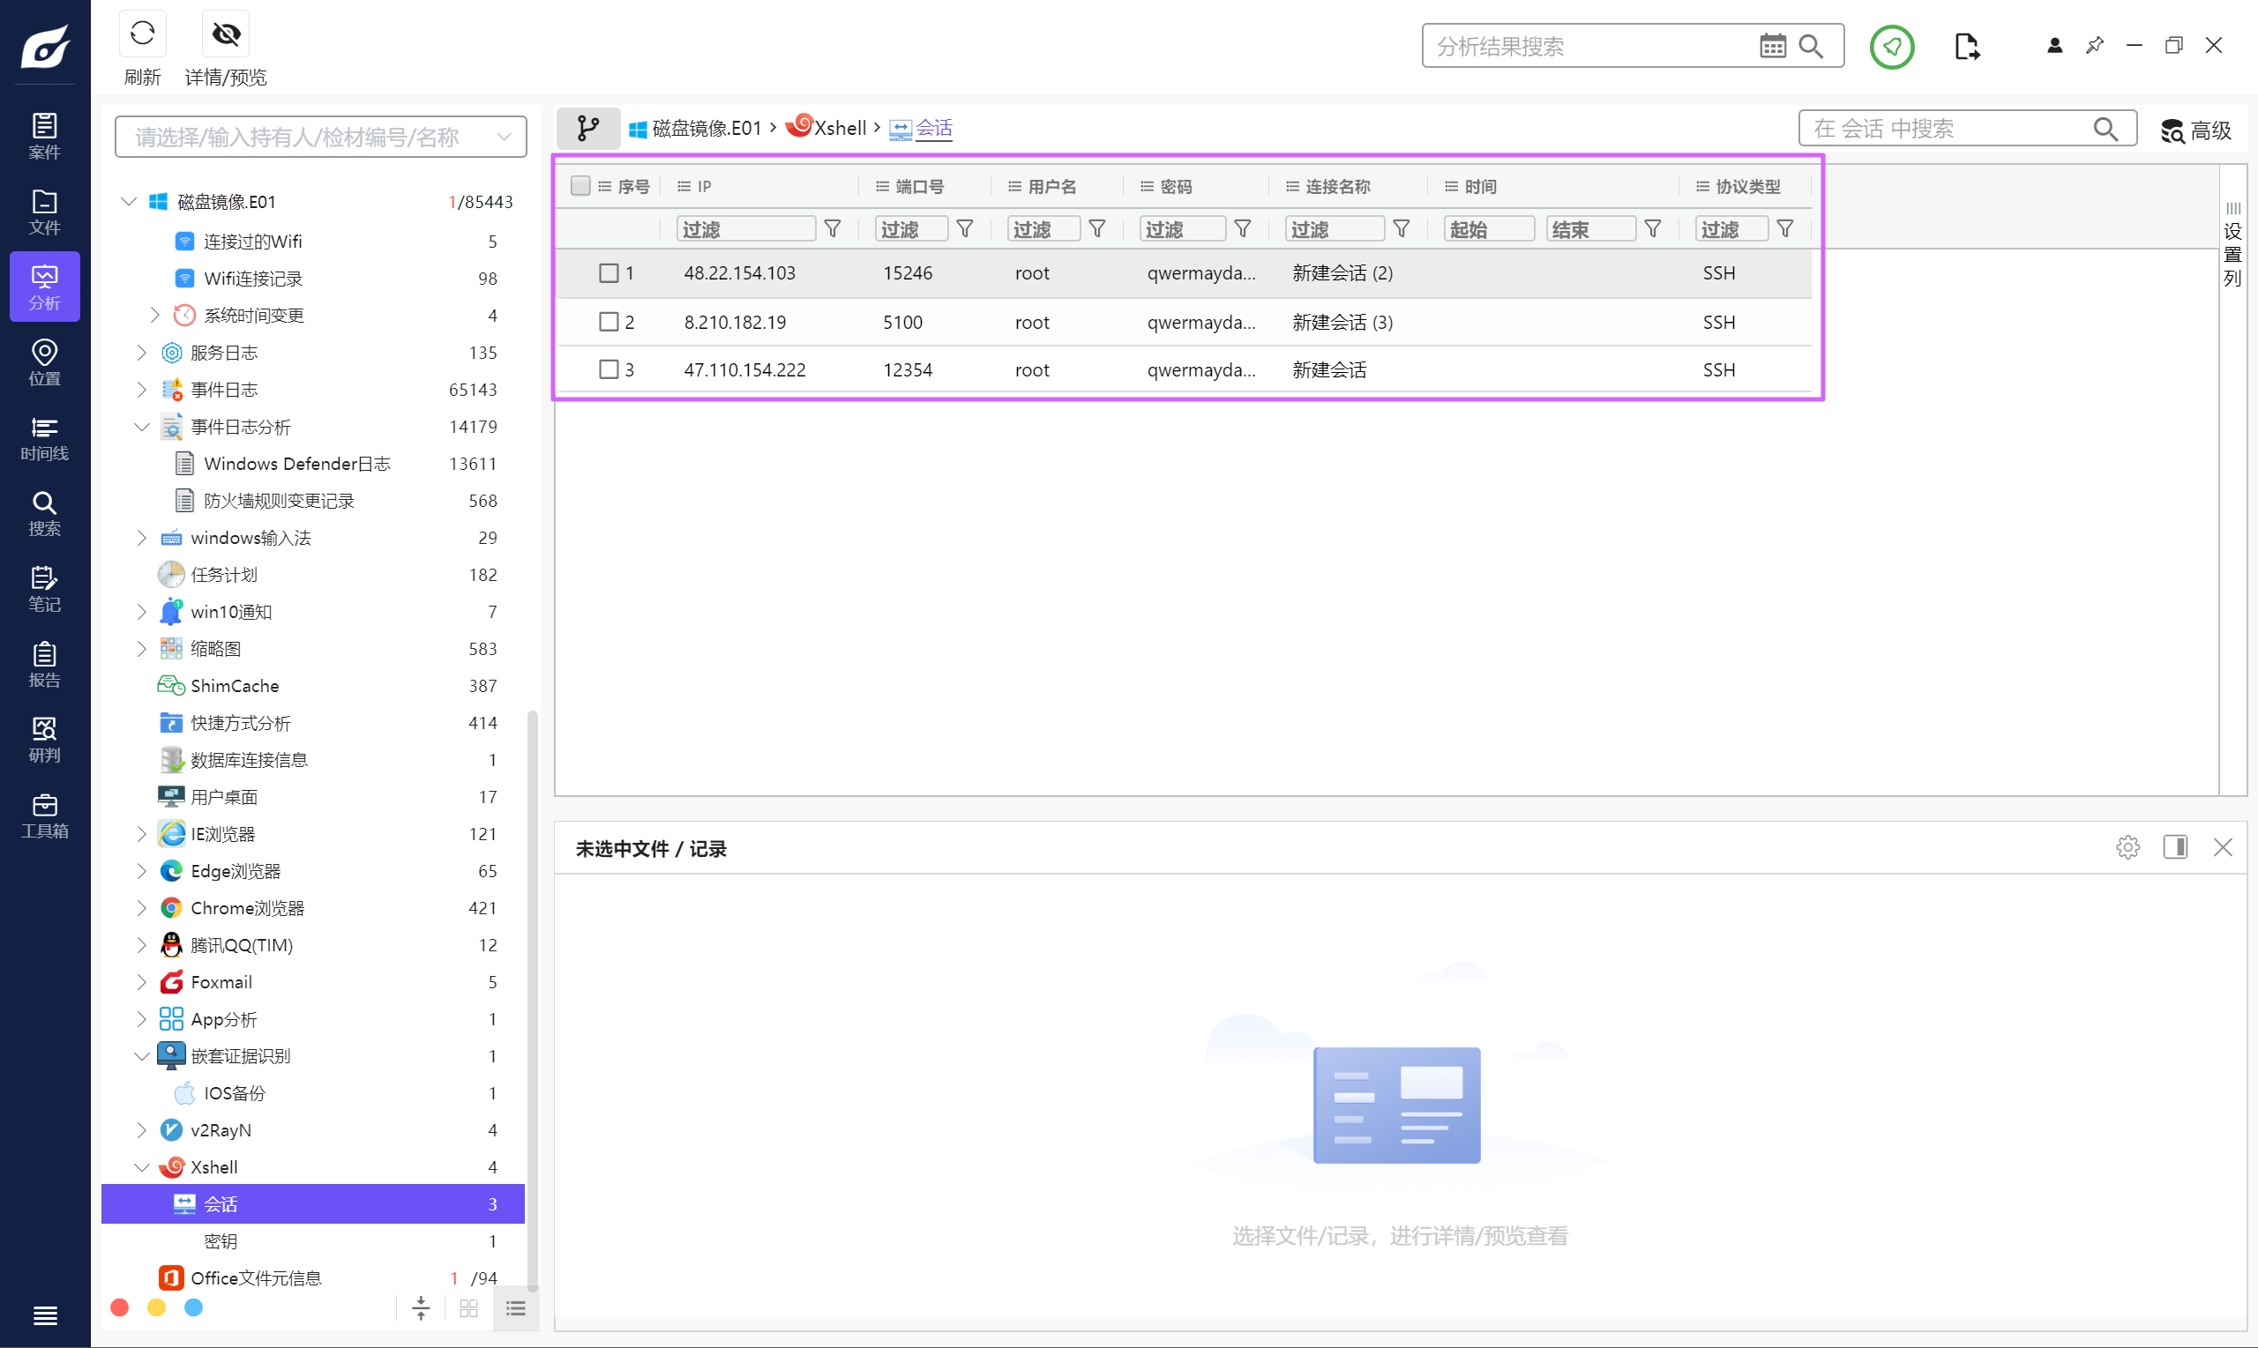This screenshot has height=1348, width=2258.
Task: Click the export document icon
Action: 1965,46
